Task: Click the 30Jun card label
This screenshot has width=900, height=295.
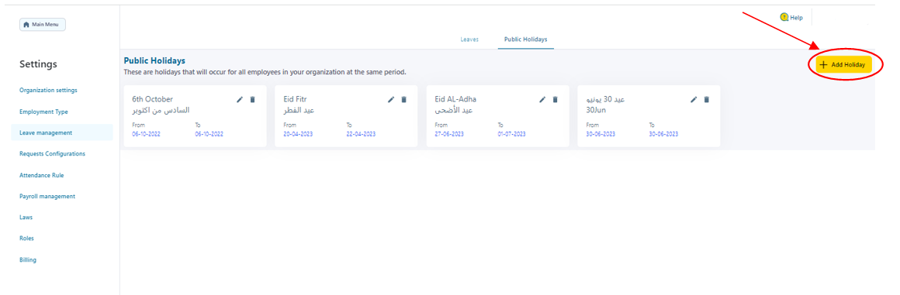Action: (x=597, y=110)
